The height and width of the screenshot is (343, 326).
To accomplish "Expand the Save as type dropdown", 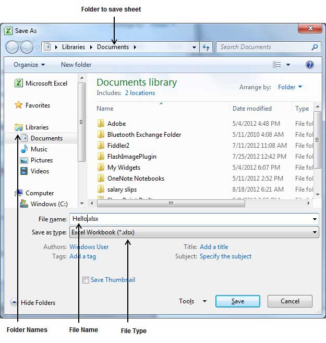I will click(x=194, y=232).
